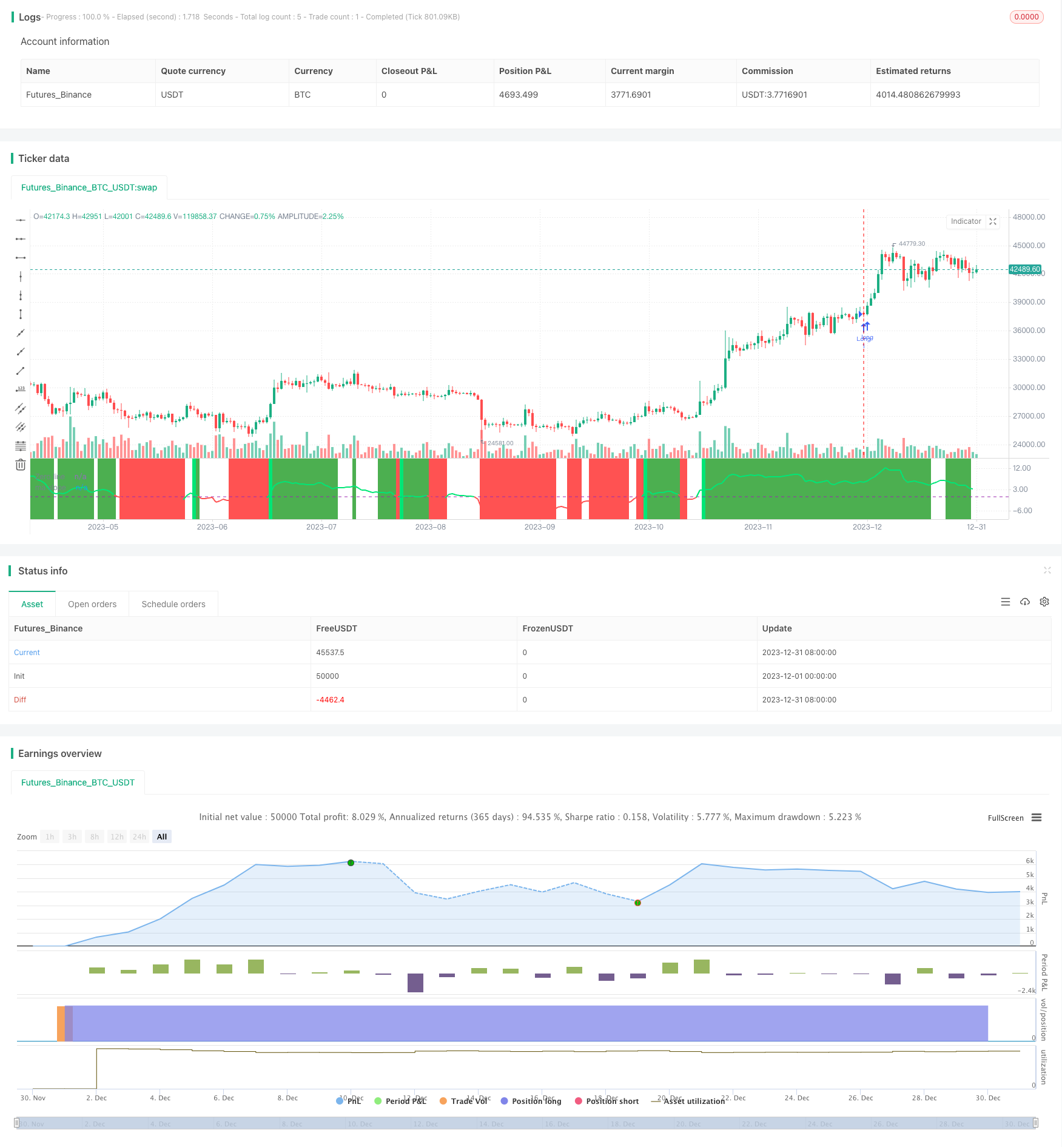The height and width of the screenshot is (1147, 1062).
Task: Click the cloud download icon in Status info
Action: [1025, 602]
